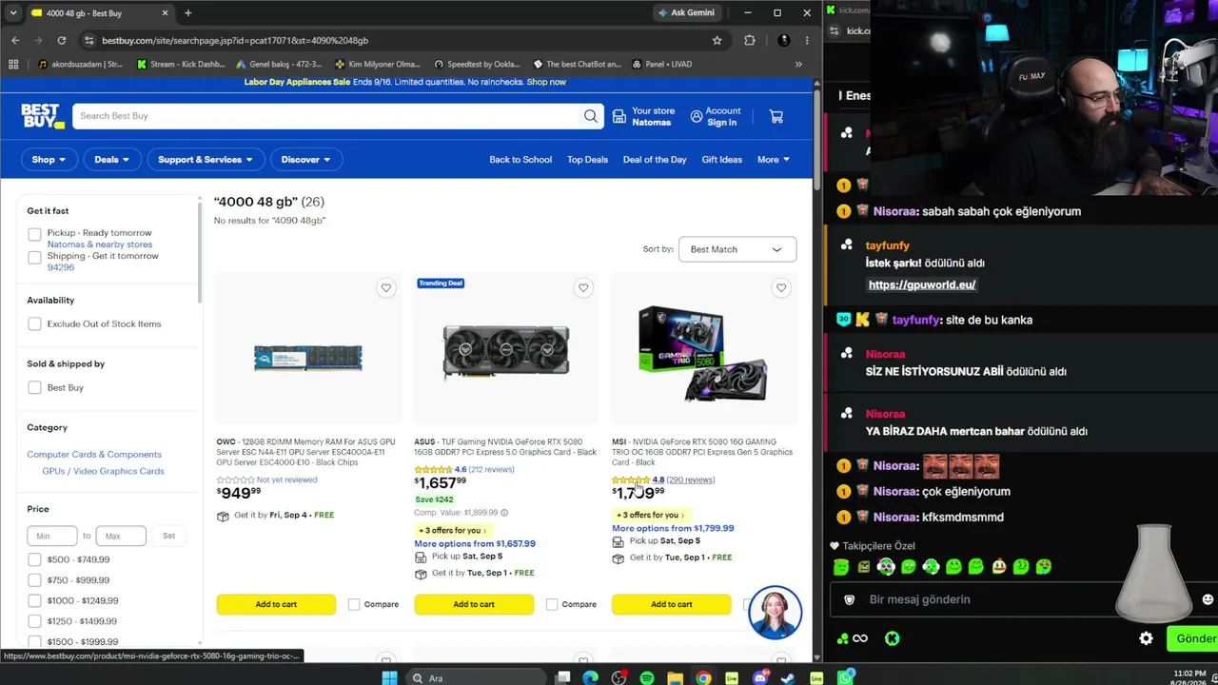Open the Sort by Best Match dropdown
This screenshot has width=1218, height=685.
coord(737,249)
